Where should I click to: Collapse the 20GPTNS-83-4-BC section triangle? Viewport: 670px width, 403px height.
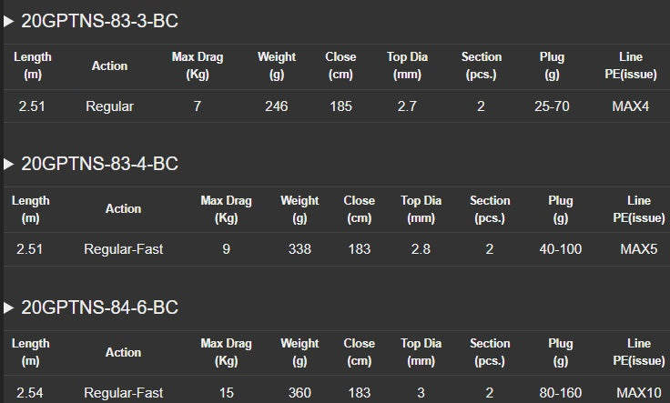(9, 165)
